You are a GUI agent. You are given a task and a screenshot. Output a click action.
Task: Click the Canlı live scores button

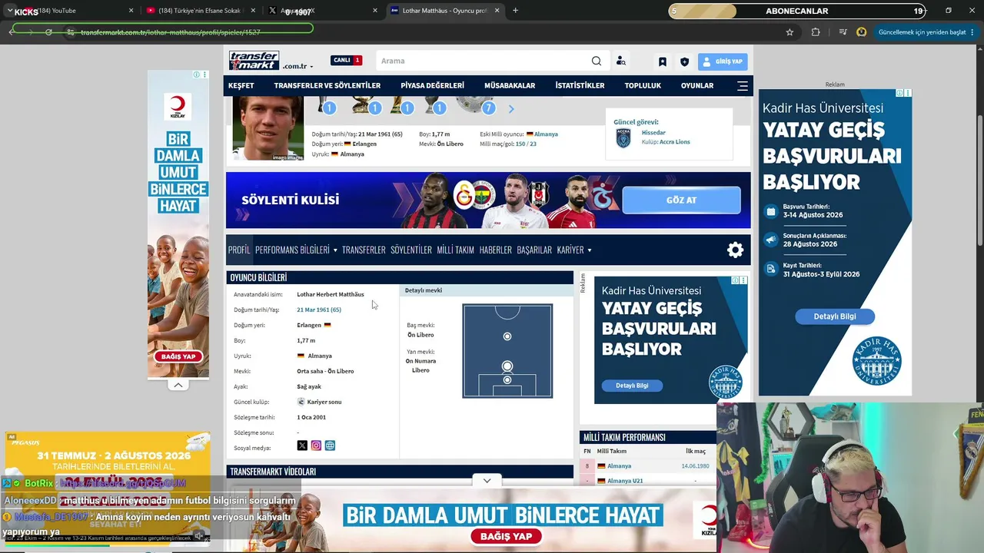pyautogui.click(x=346, y=60)
